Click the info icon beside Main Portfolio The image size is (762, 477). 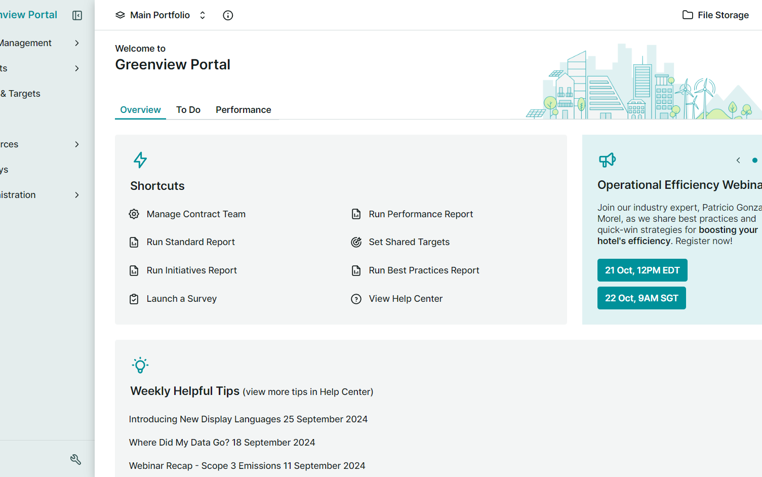click(x=228, y=15)
